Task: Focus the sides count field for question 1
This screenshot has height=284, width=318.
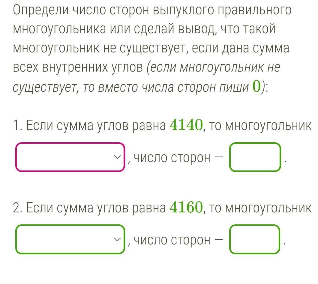Action: click(x=255, y=157)
